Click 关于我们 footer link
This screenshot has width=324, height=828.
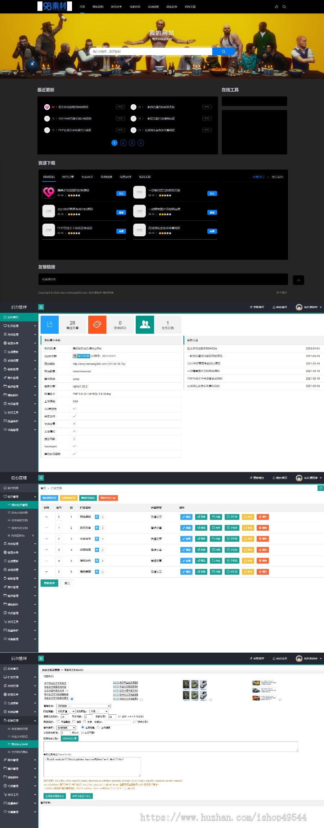pos(282,293)
